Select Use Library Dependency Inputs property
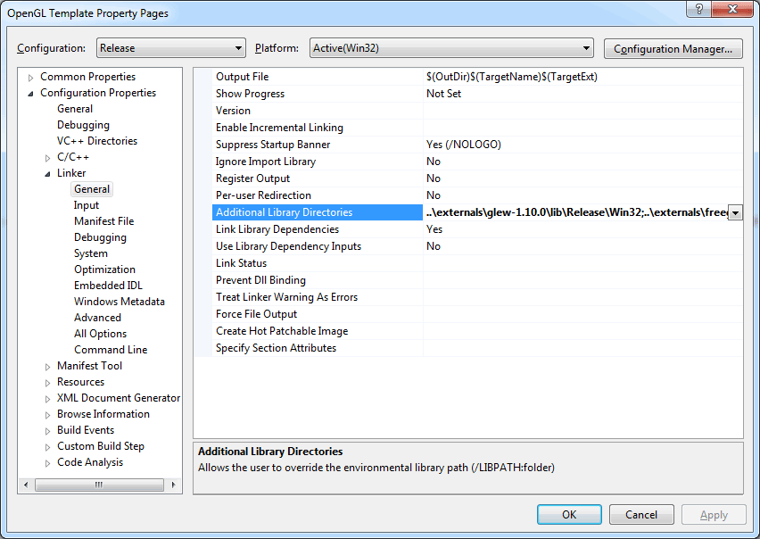Viewport: 760px width, 539px height. click(317, 246)
